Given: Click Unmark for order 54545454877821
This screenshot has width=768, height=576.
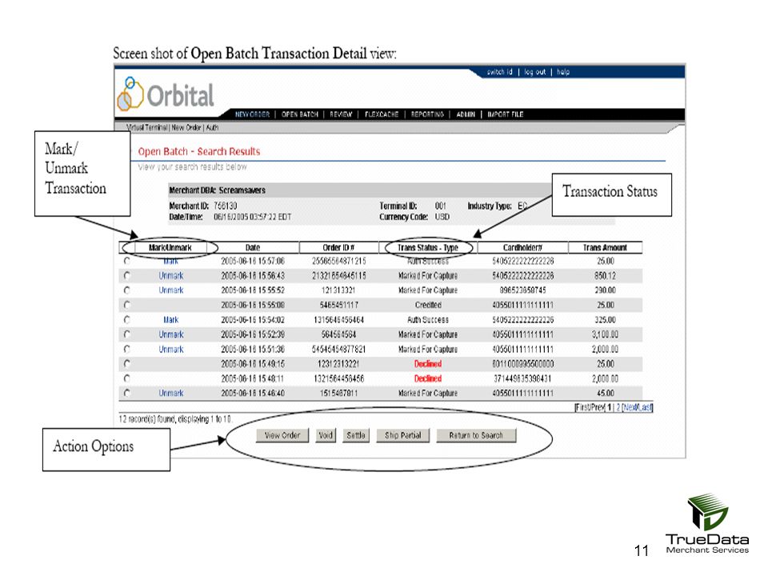Looking at the screenshot, I should pos(171,350).
